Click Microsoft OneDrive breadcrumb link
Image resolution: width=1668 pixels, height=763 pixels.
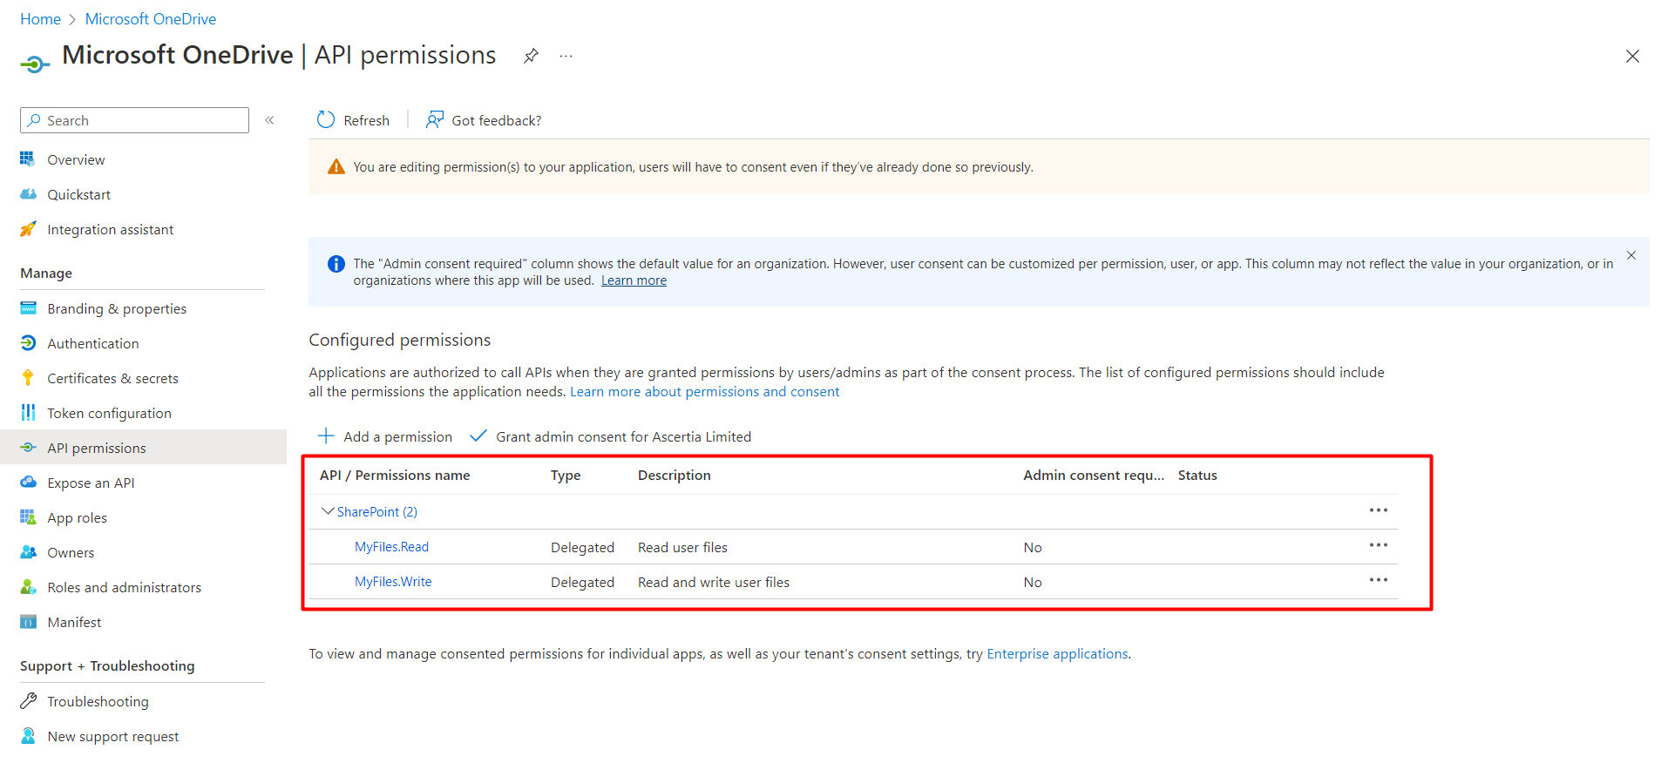click(151, 19)
